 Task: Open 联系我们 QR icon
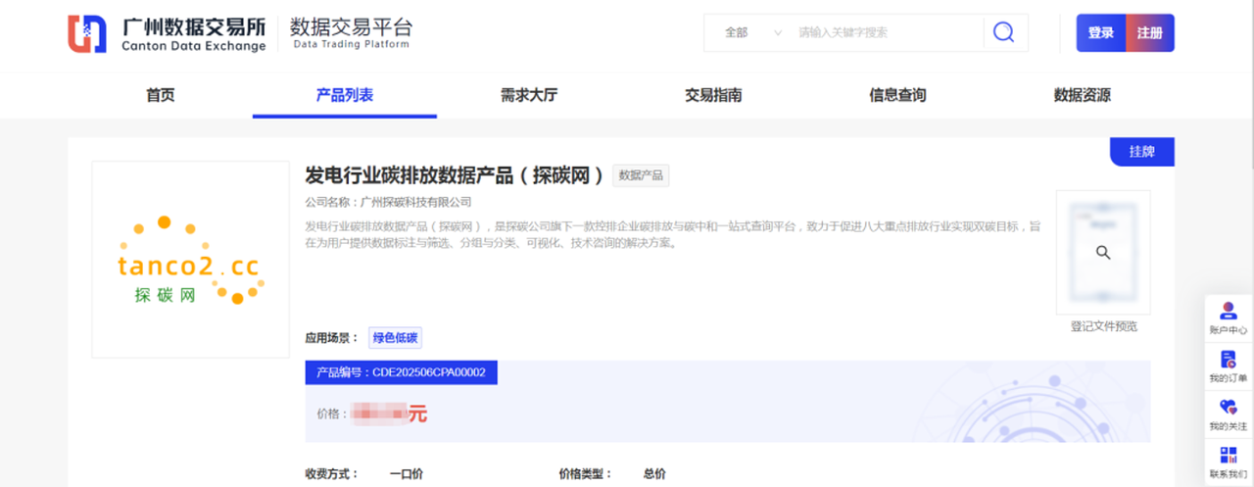1228,463
